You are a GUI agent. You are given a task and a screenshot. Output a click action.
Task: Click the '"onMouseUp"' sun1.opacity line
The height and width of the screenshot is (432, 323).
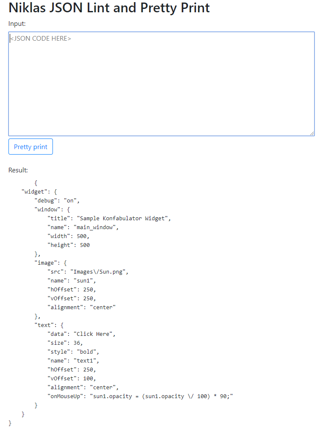(x=140, y=396)
